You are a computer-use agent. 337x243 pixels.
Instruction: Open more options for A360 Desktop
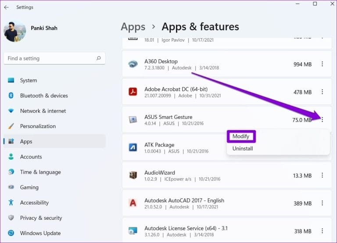coord(322,64)
